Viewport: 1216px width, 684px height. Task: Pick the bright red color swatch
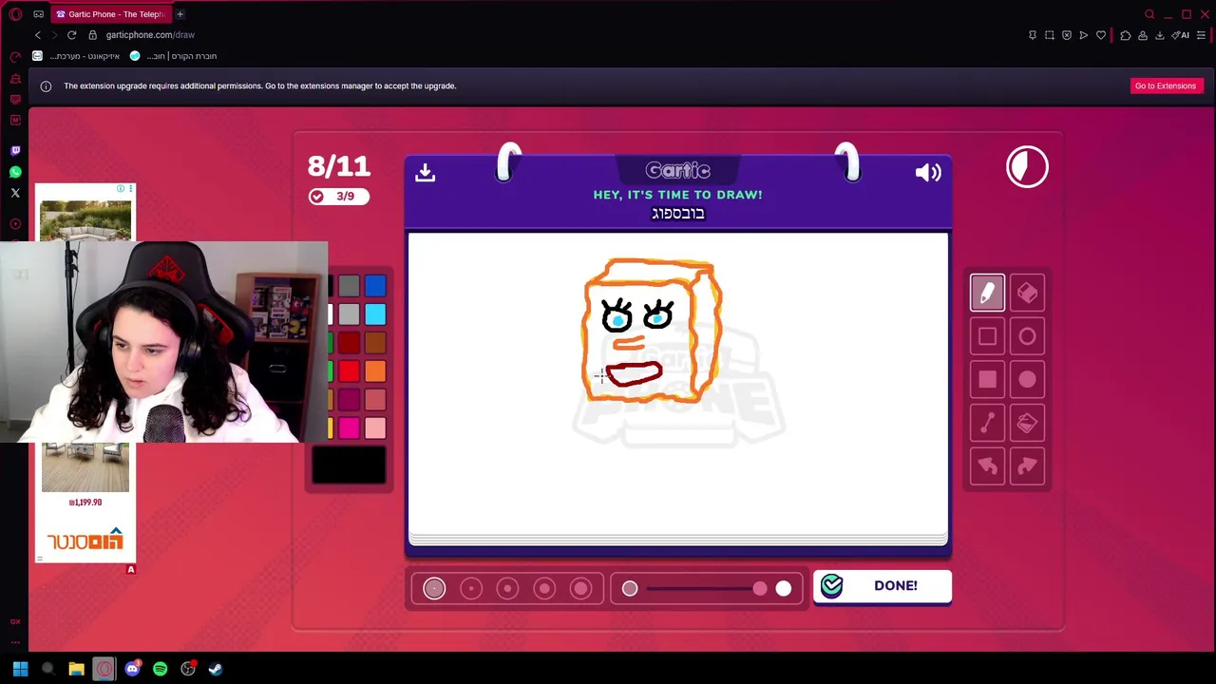pyautogui.click(x=349, y=371)
